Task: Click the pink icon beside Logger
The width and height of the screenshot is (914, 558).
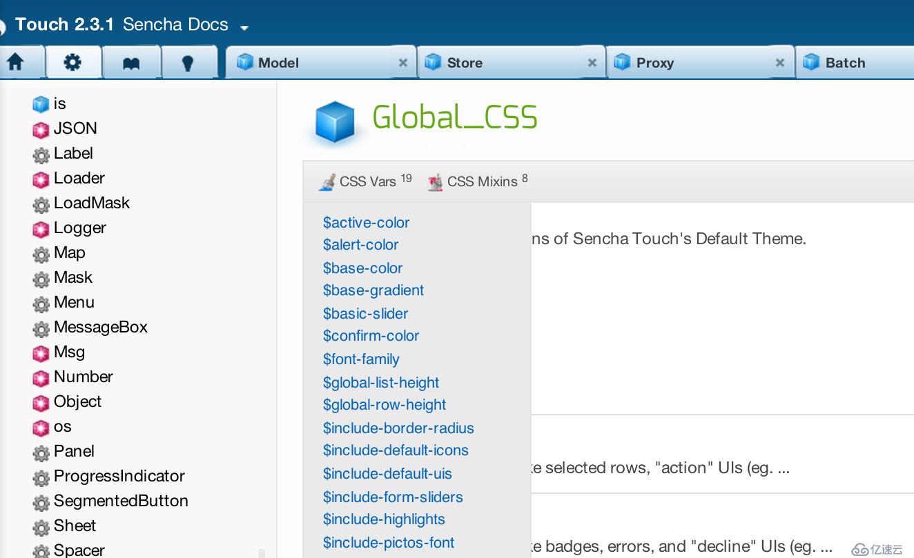Action: [41, 229]
